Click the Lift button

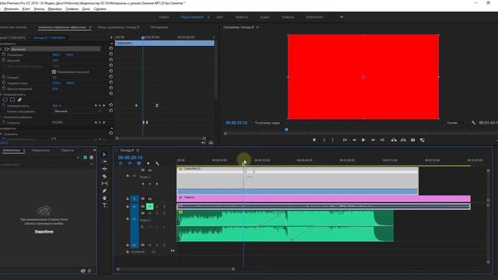394,140
